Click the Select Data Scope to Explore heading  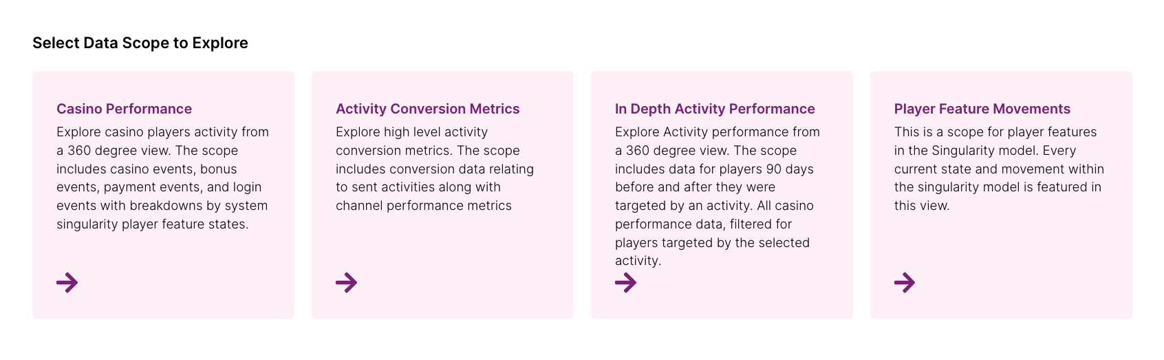pos(140,43)
